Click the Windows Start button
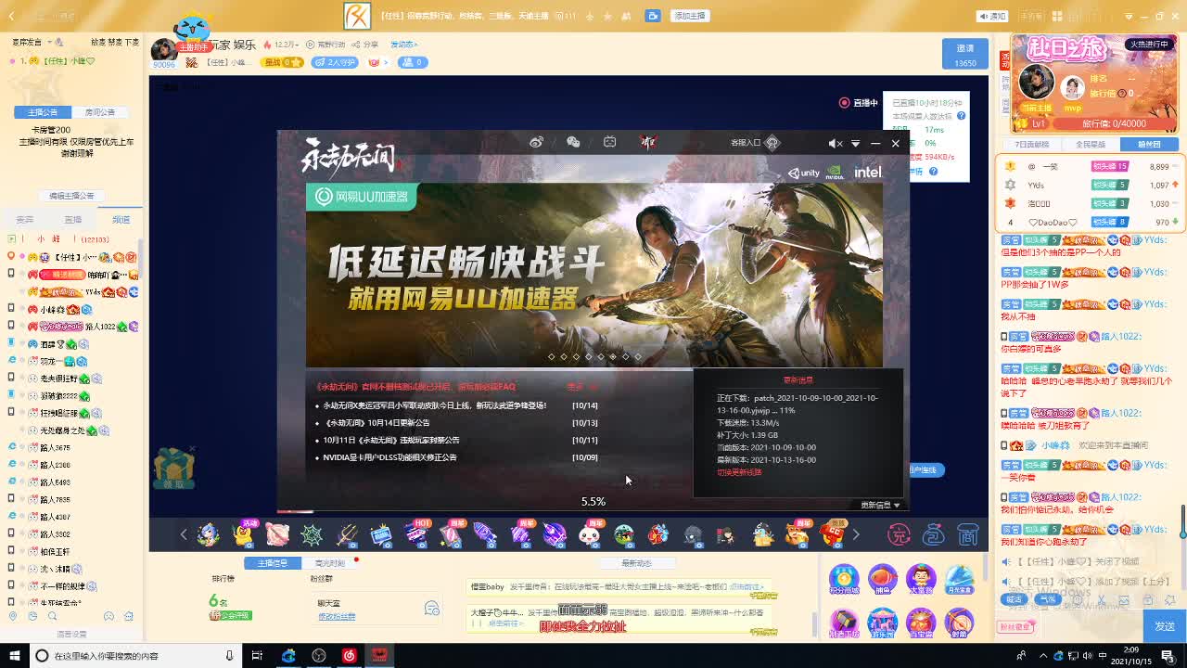 tap(13, 656)
